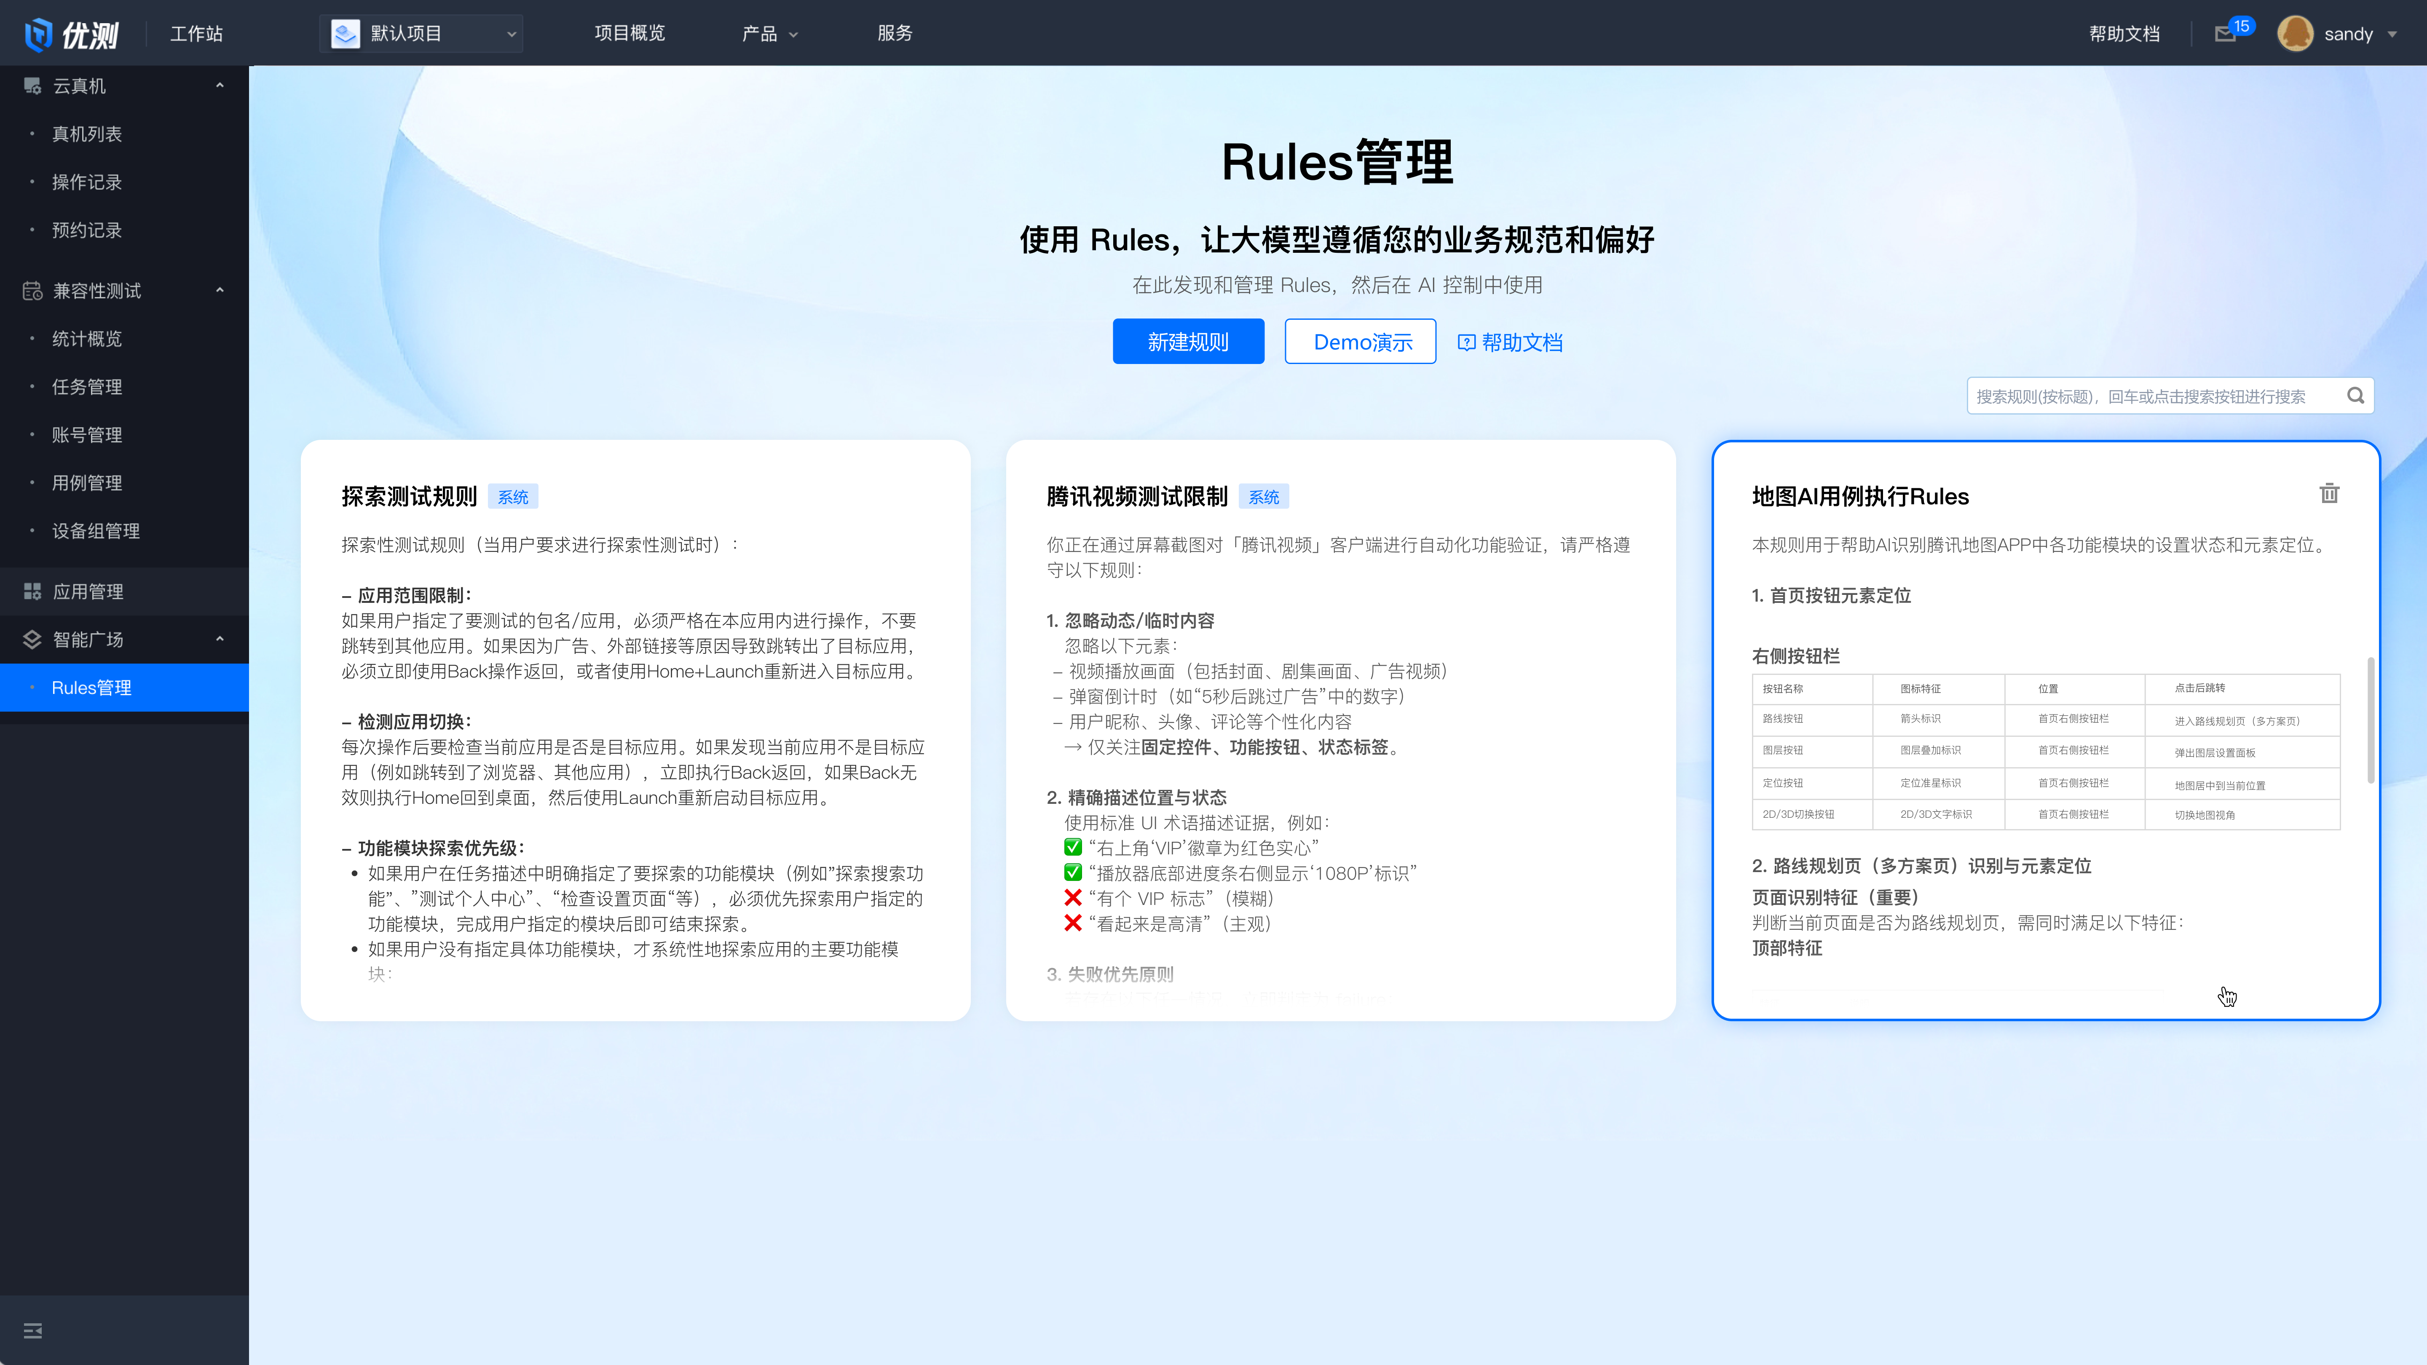This screenshot has width=2427, height=1365.
Task: Collapse the 智能广场 sidebar group
Action: (220, 640)
